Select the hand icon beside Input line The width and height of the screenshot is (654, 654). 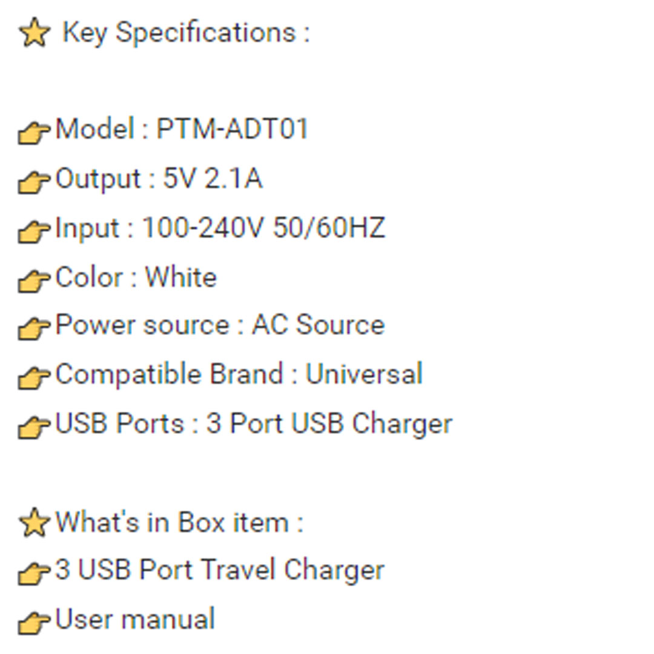coord(34,230)
